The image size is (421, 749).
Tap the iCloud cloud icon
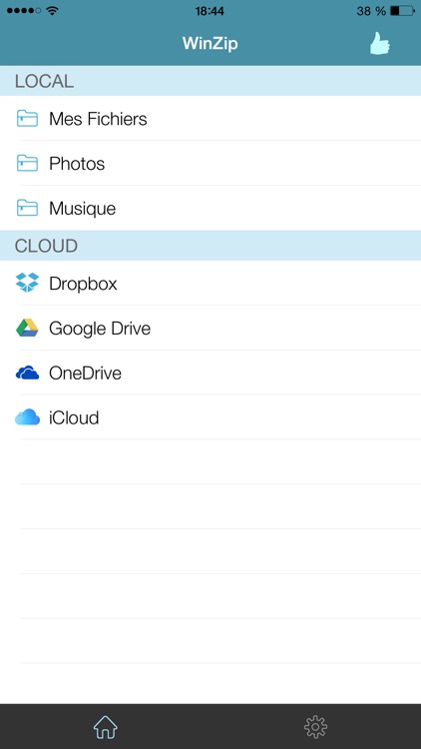pyautogui.click(x=27, y=417)
